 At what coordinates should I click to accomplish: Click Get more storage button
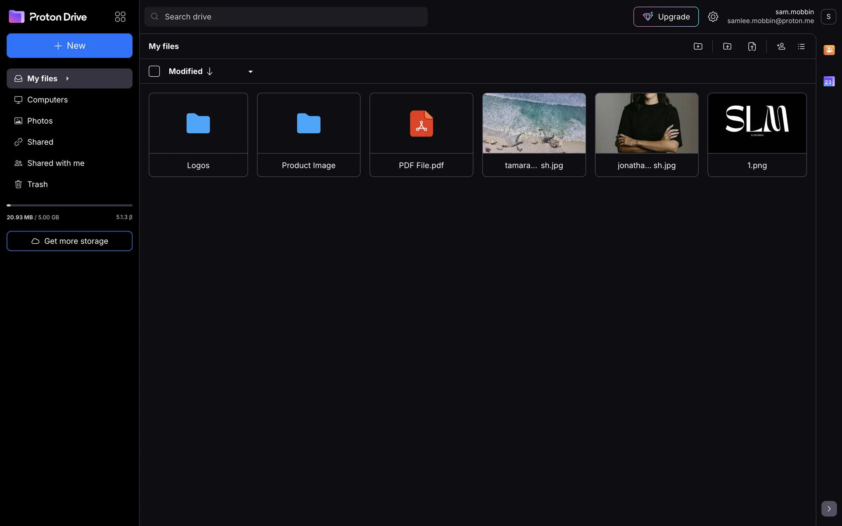[x=69, y=241]
